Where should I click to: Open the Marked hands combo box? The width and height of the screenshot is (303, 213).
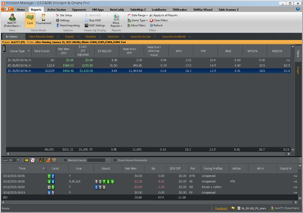pyautogui.click(x=98, y=160)
